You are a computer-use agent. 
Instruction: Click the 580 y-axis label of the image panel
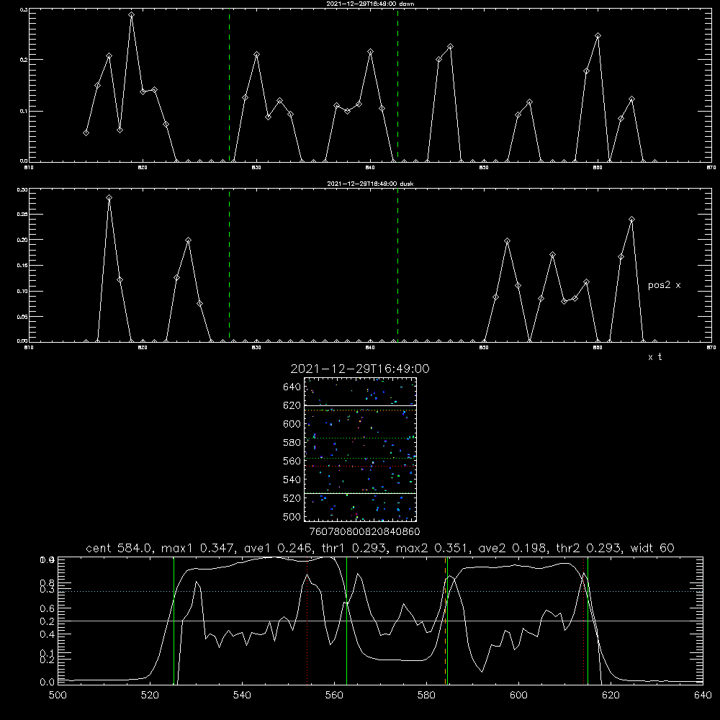pyautogui.click(x=292, y=443)
